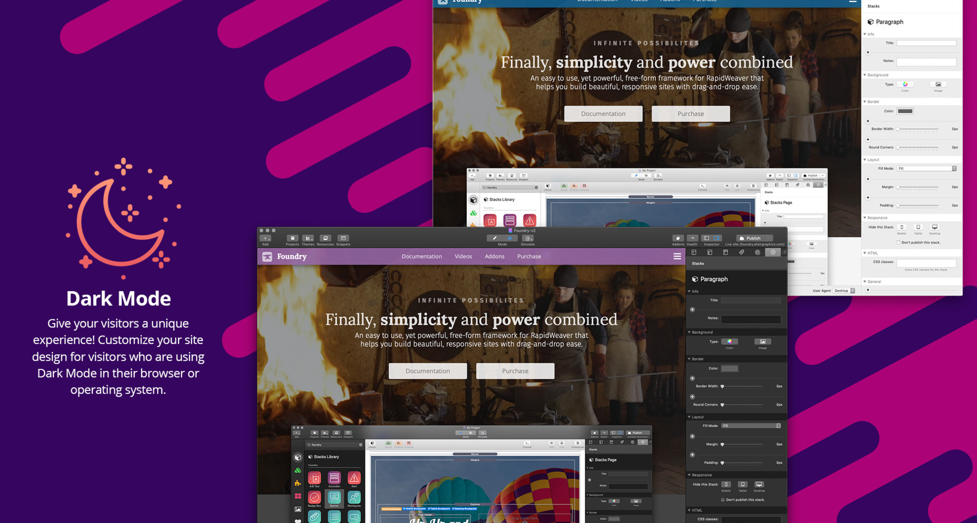Select the second inspector tab icon in dark window
This screenshot has width=977, height=523.
(710, 253)
